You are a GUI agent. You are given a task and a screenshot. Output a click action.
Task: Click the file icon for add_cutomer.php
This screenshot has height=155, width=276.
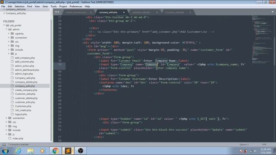pos(12,62)
